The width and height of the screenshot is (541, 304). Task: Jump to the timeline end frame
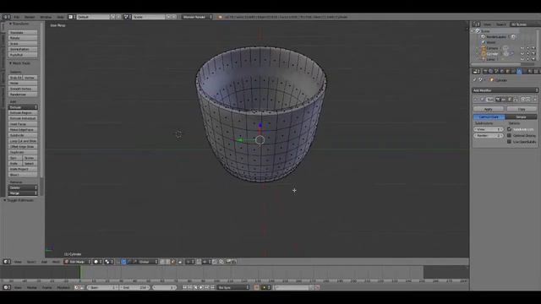pyautogui.click(x=212, y=287)
